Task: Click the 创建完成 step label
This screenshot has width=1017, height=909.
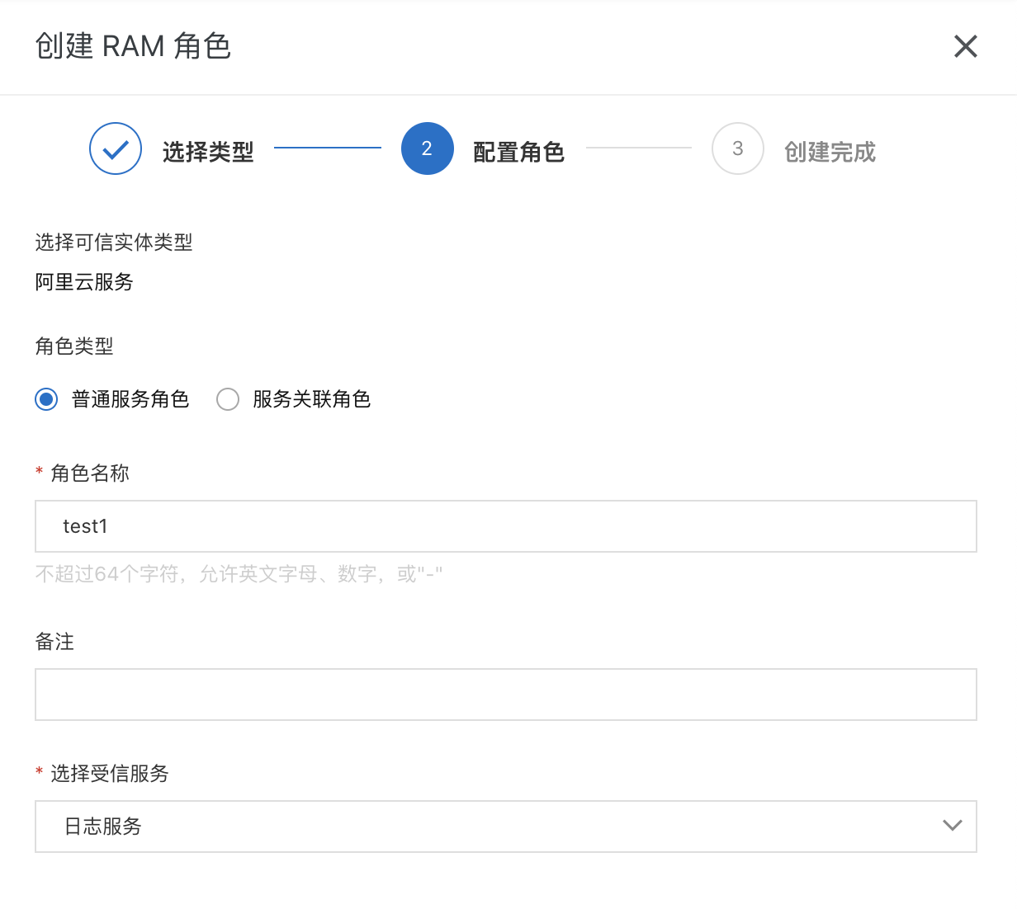Action: (x=830, y=152)
